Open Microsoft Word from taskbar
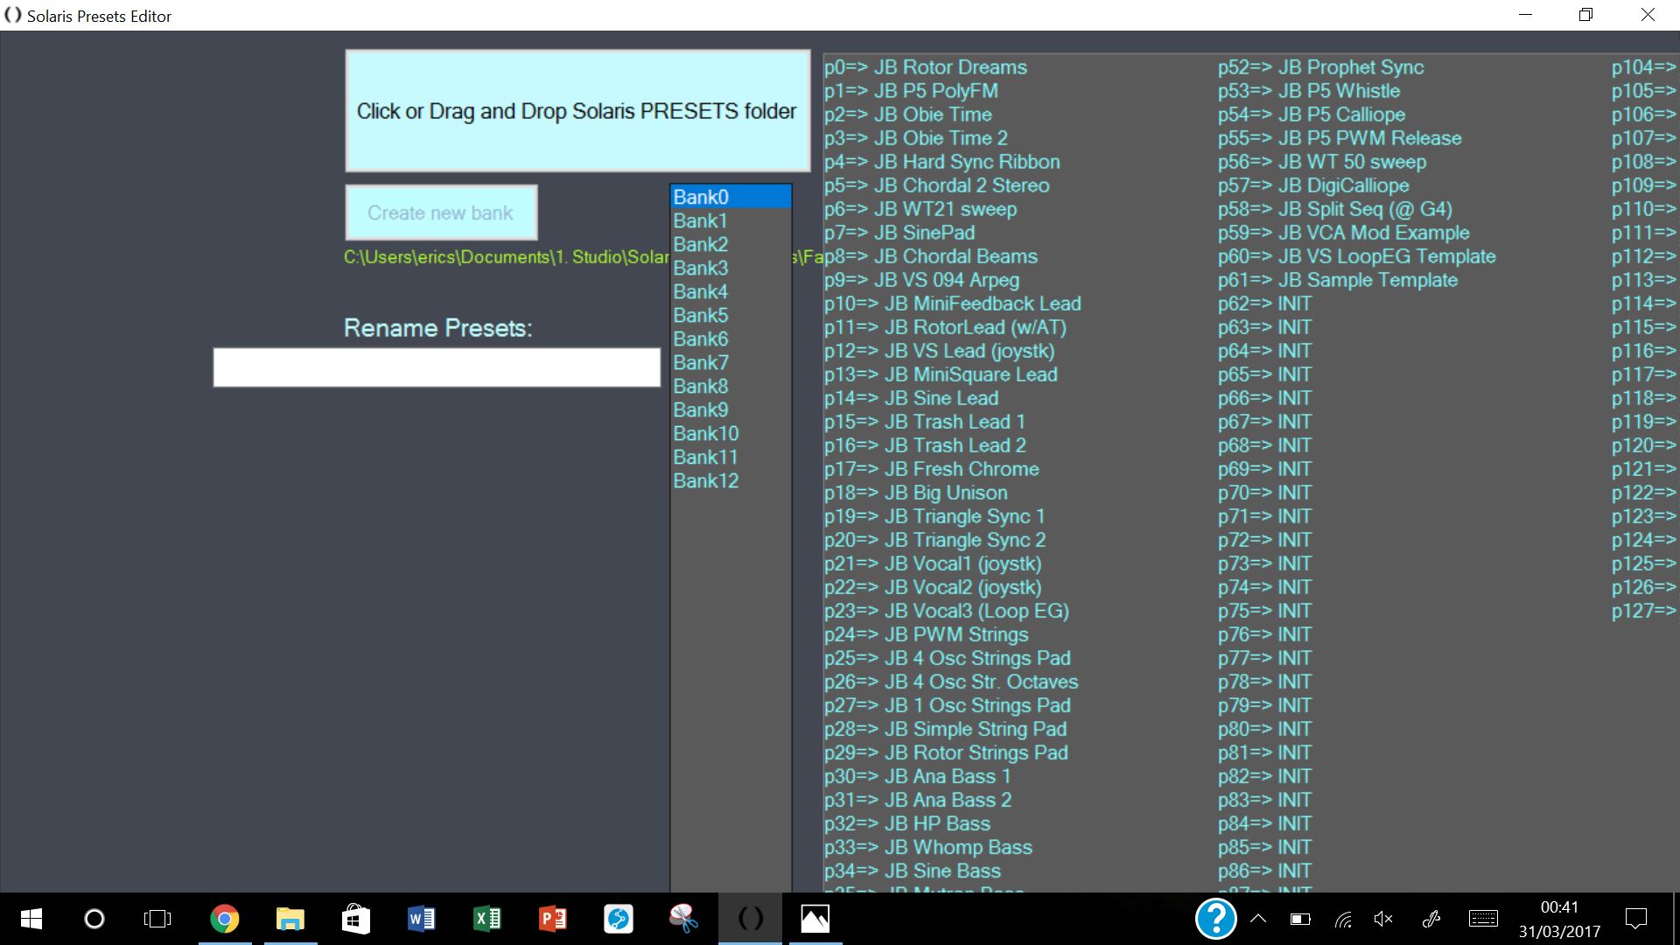 coord(422,919)
